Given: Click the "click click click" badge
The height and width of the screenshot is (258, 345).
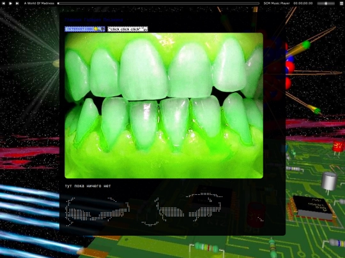Looking at the screenshot, I should (x=128, y=29).
